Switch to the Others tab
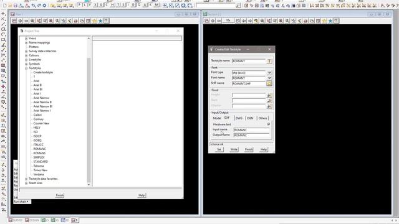 [x=262, y=118]
